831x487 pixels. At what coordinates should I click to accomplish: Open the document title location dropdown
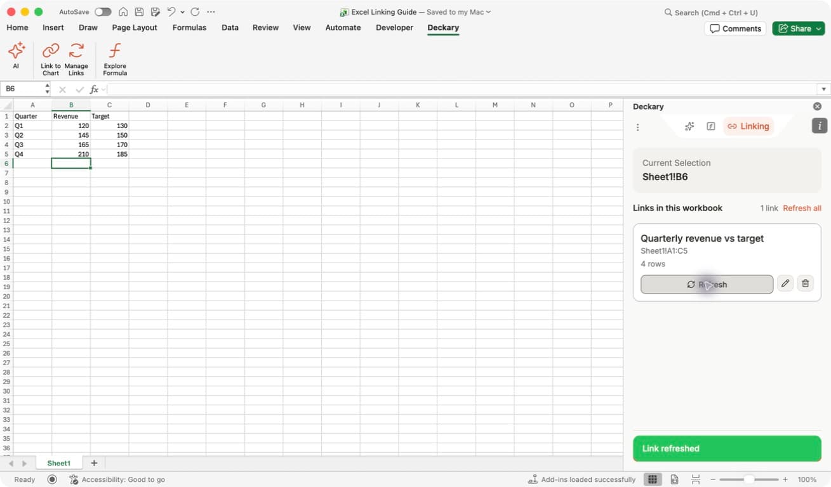tap(488, 12)
